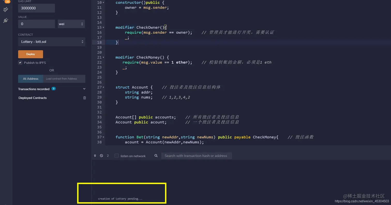Viewport: 391px width, 205px height.
Task: Click 'Account[] public accounts;' on line 33
Action: (x=146, y=117)
